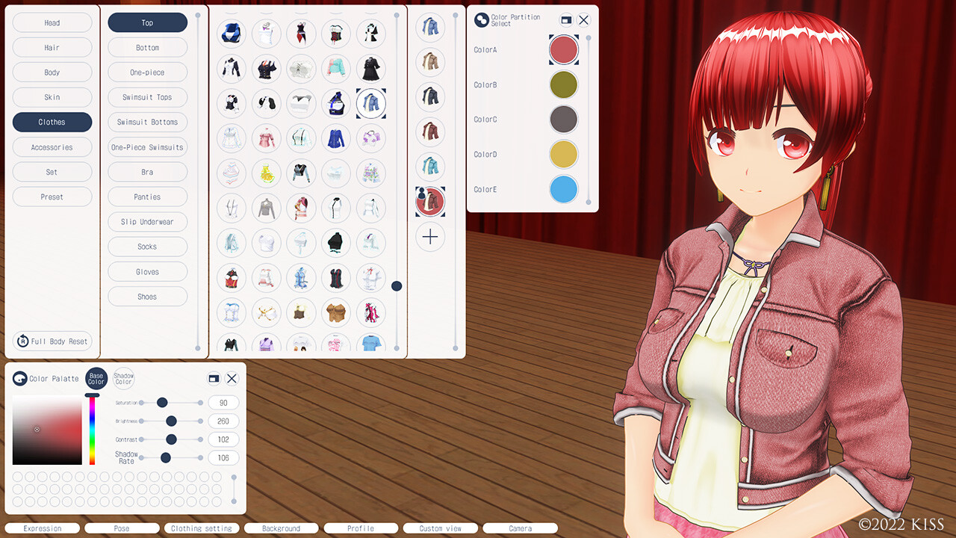Click the ColorB olive color swatch
956x538 pixels.
(563, 84)
